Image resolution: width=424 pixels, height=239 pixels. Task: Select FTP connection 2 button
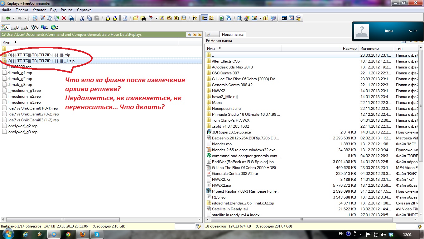click(55, 27)
